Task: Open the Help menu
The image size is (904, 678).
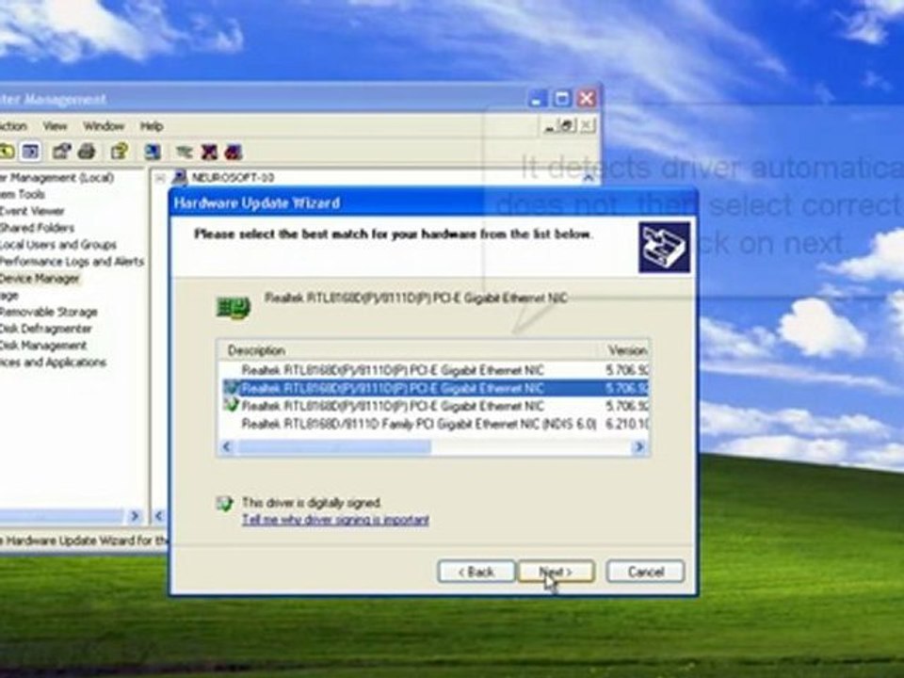Action: pyautogui.click(x=152, y=125)
